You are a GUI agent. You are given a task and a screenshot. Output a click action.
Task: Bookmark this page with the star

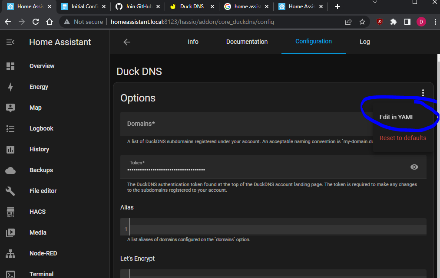[x=362, y=22]
